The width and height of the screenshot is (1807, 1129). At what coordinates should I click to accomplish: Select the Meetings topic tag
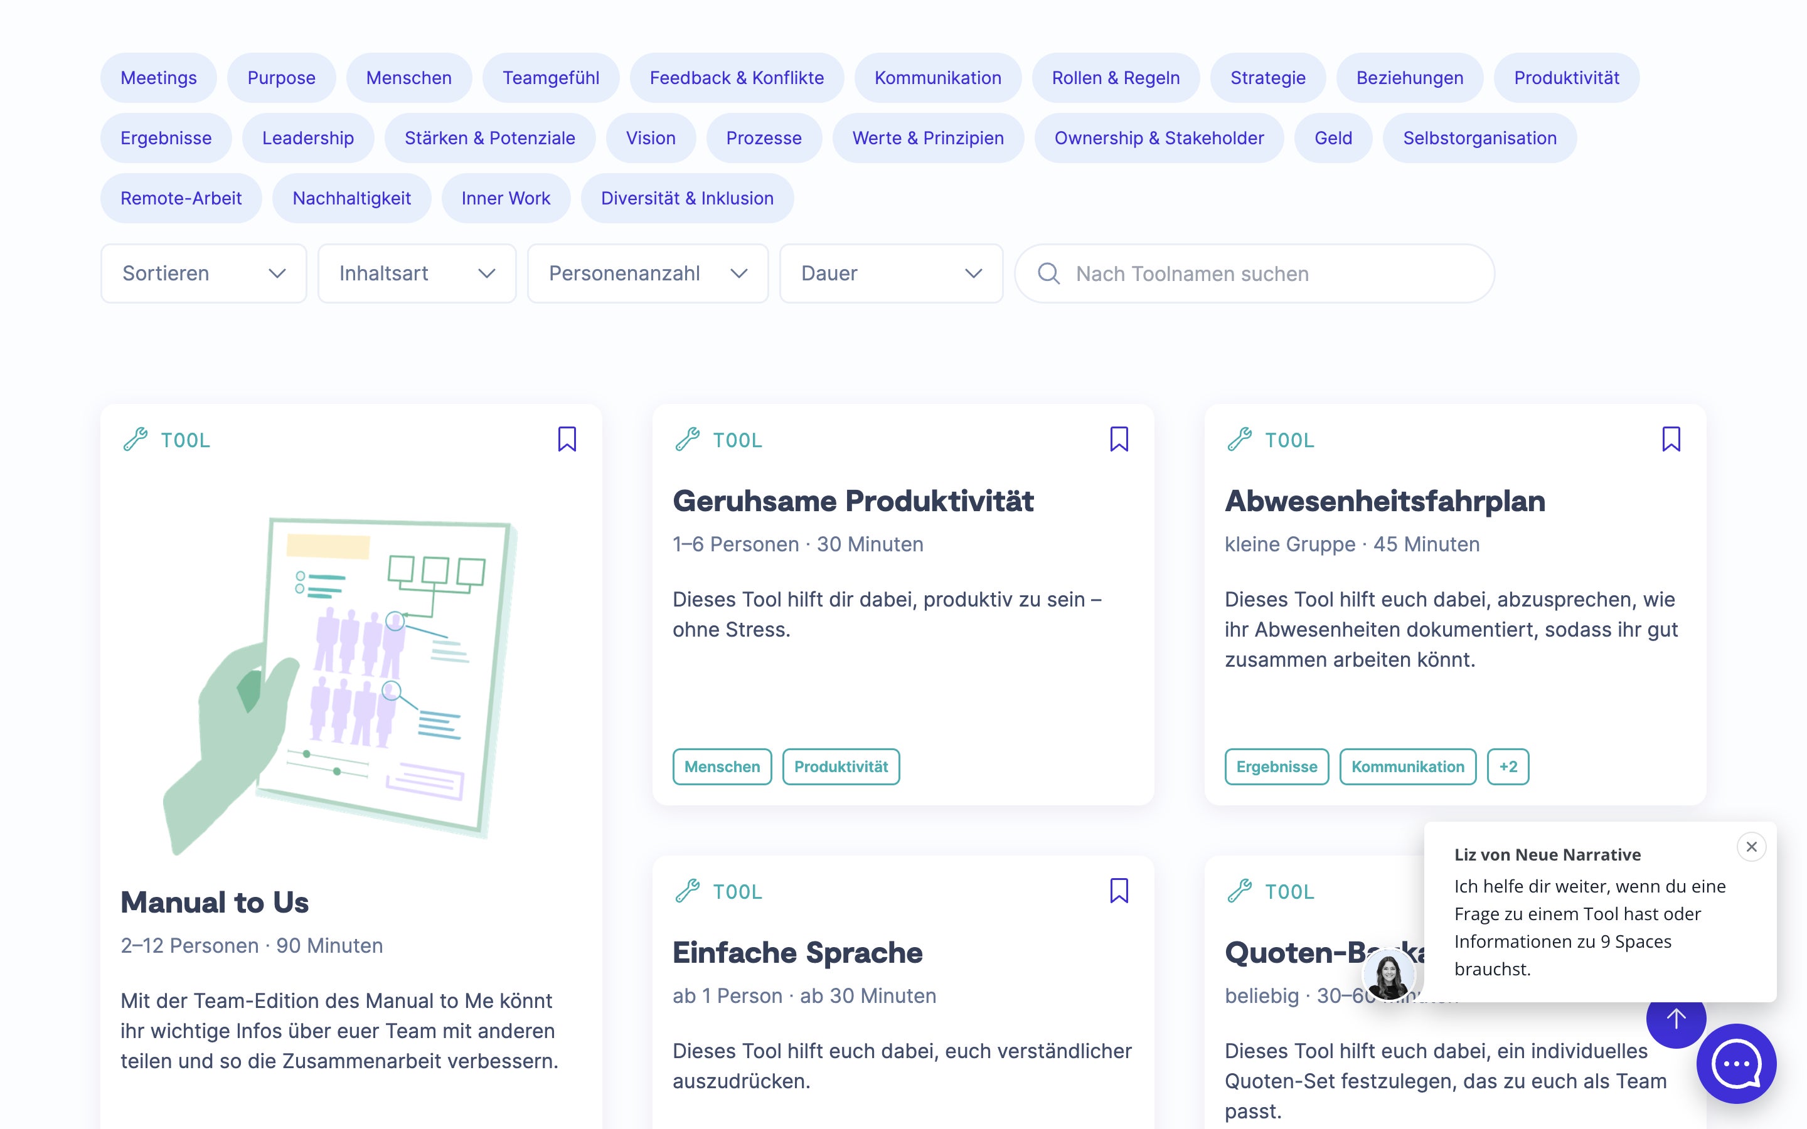pyautogui.click(x=160, y=78)
